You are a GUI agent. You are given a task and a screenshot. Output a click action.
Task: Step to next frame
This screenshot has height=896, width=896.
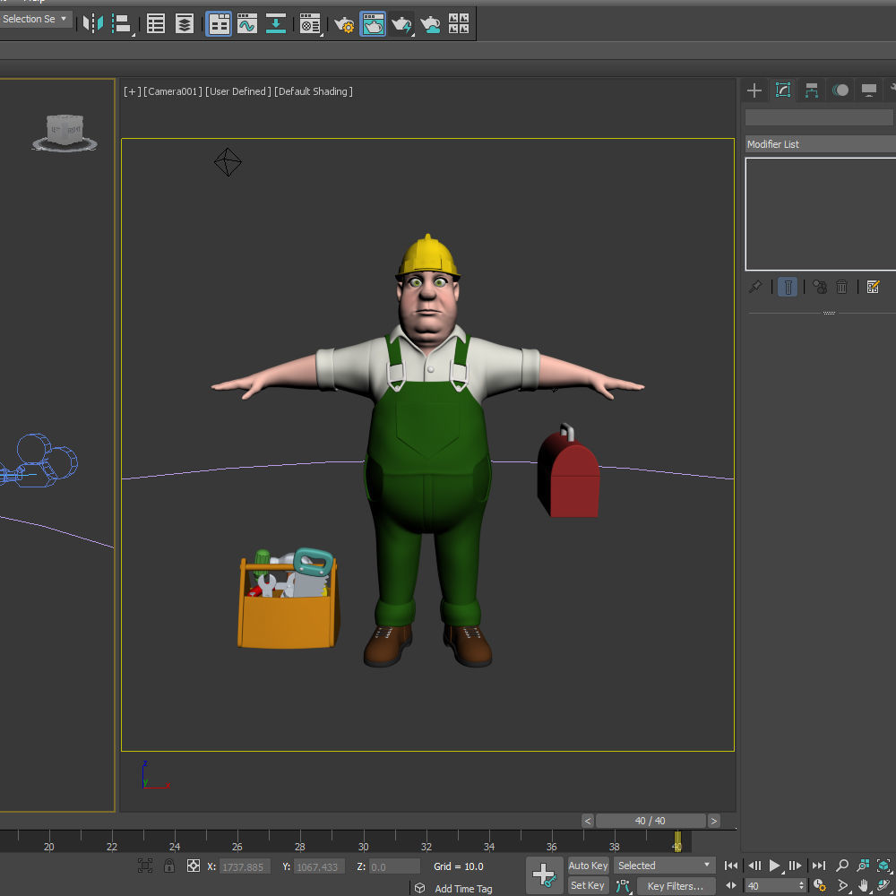[x=795, y=866]
